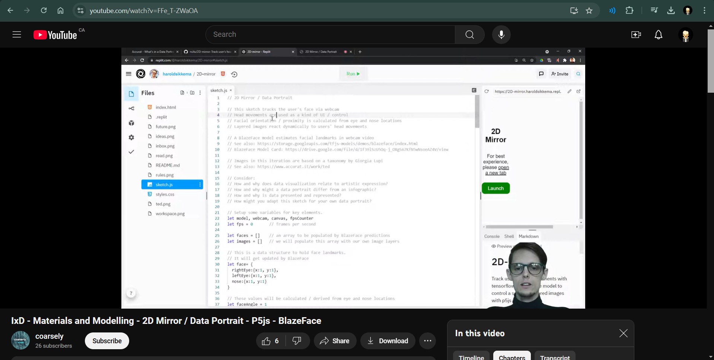Open browser extensions puzzle icon
This screenshot has height=360, width=714.
(x=629, y=11)
